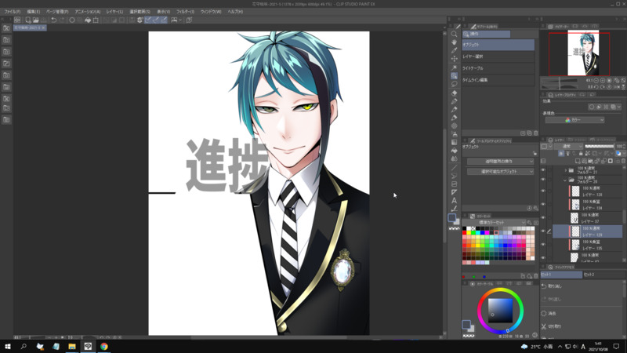Screen dimensions: 627x353
Task: Select the Lasso selection tool
Action: pos(455,84)
